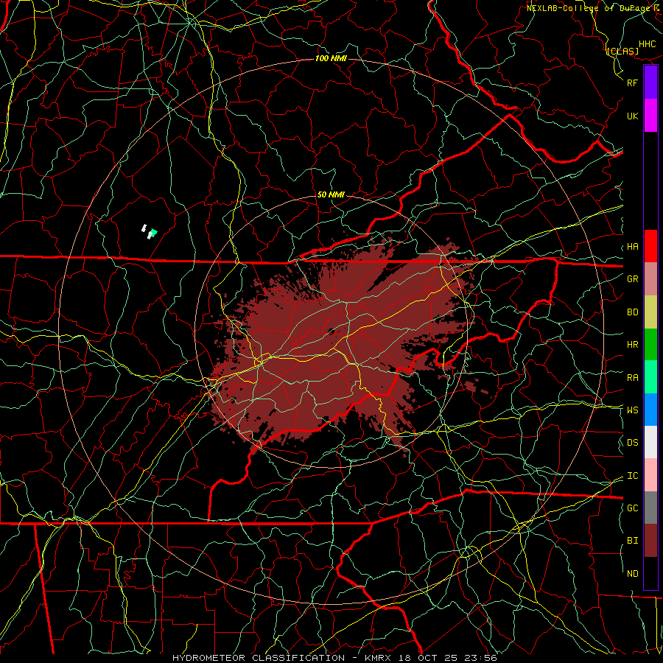The height and width of the screenshot is (663, 663).
Task: Select the BD yellow legend swatch
Action: click(x=650, y=312)
